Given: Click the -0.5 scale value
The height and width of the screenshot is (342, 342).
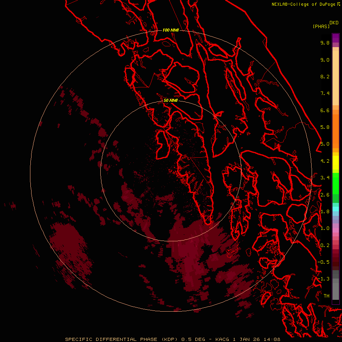Looking at the screenshot, I should pyautogui.click(x=323, y=262).
